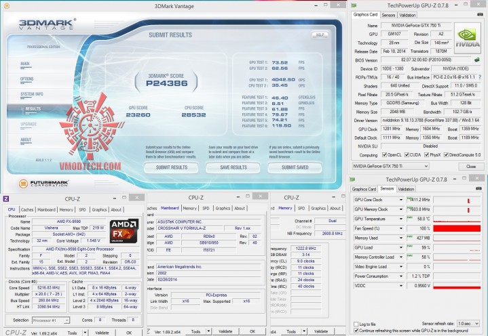This screenshot has width=488, height=336.
Task: Select MAIN in the 3DMark sidebar
Action: pyautogui.click(x=25, y=64)
